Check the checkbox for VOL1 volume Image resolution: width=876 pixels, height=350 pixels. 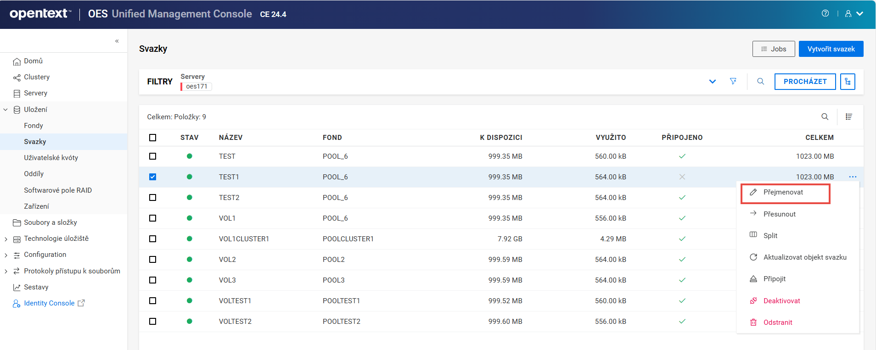(153, 218)
